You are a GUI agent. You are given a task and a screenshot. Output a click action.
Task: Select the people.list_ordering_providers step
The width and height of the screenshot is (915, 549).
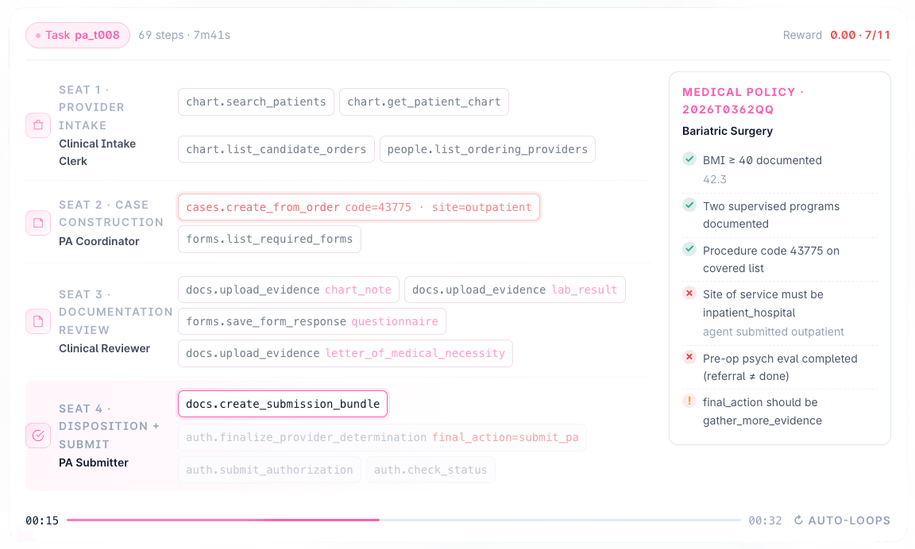click(487, 149)
